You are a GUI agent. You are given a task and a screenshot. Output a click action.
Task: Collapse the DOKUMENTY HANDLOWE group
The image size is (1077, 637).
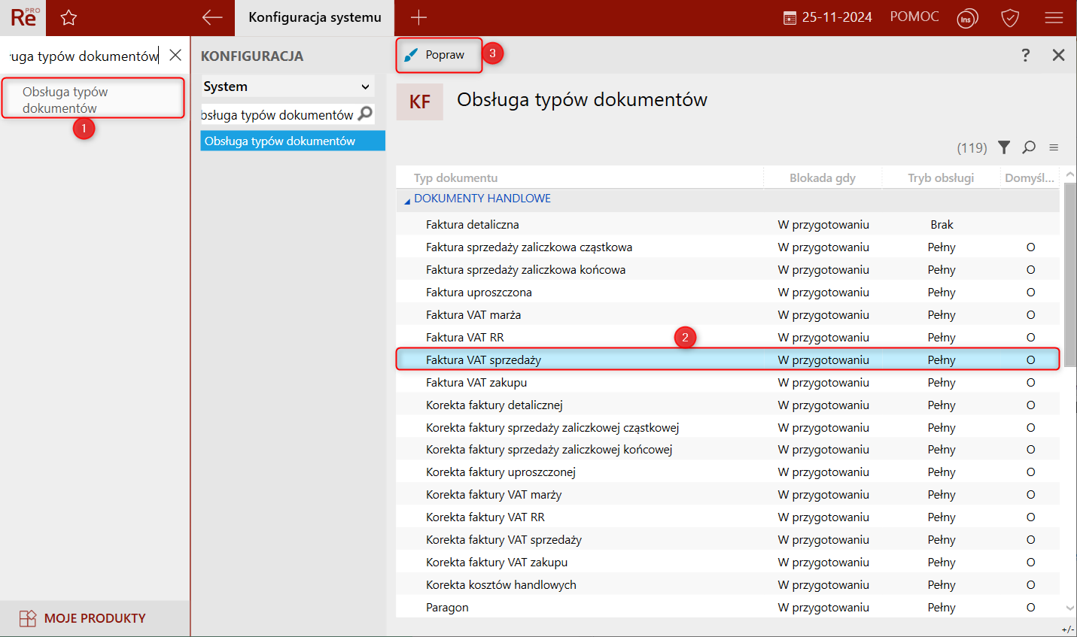click(x=407, y=200)
